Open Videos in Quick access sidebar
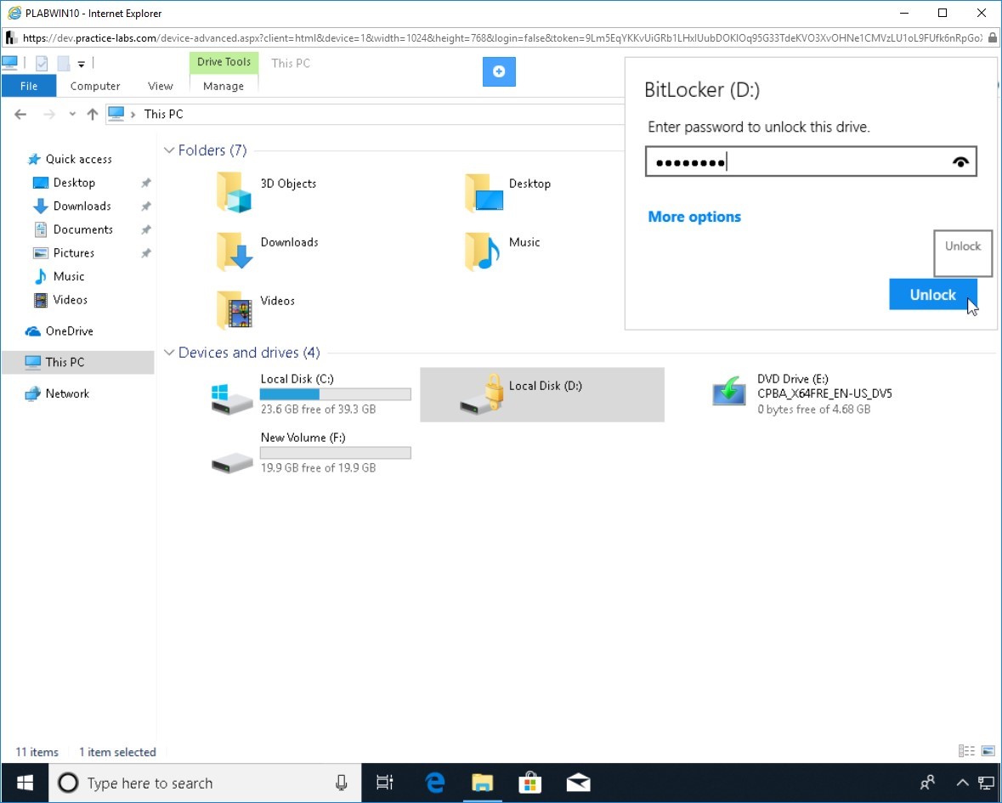The height and width of the screenshot is (803, 1002). 71,300
